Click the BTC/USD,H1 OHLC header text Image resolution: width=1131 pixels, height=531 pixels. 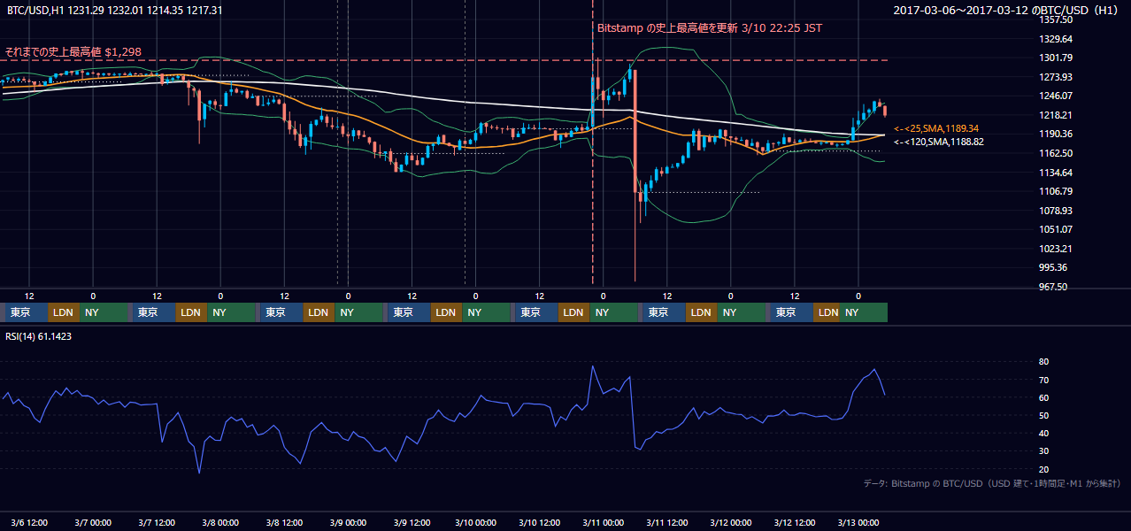[x=115, y=10]
